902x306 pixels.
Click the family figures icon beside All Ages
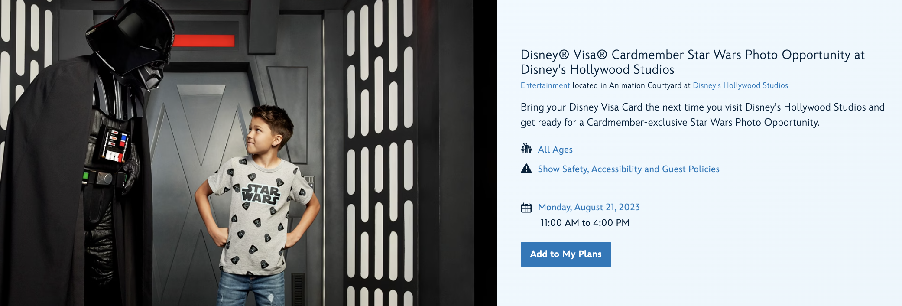526,149
